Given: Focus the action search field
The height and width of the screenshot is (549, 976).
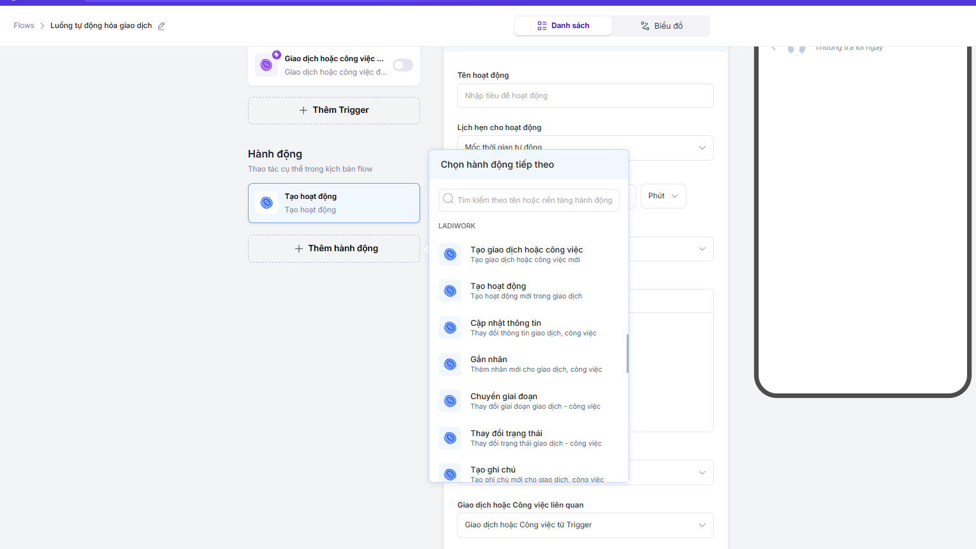Looking at the screenshot, I should [x=534, y=200].
